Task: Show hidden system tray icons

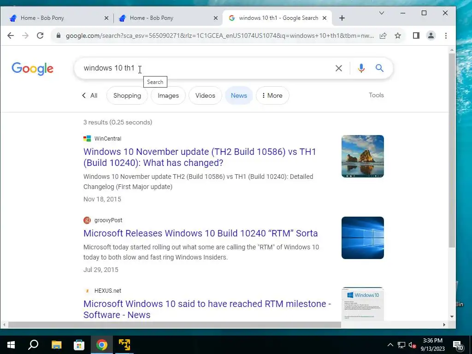Action: [x=390, y=345]
